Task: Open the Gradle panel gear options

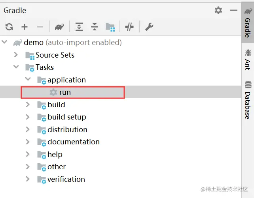Action: click(218, 11)
